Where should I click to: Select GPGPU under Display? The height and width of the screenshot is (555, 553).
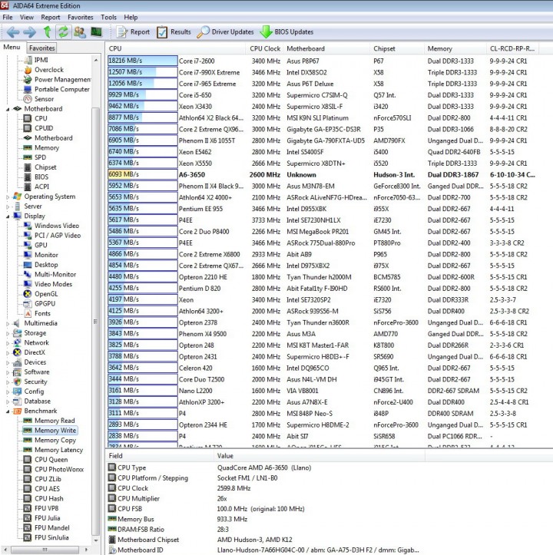point(45,304)
